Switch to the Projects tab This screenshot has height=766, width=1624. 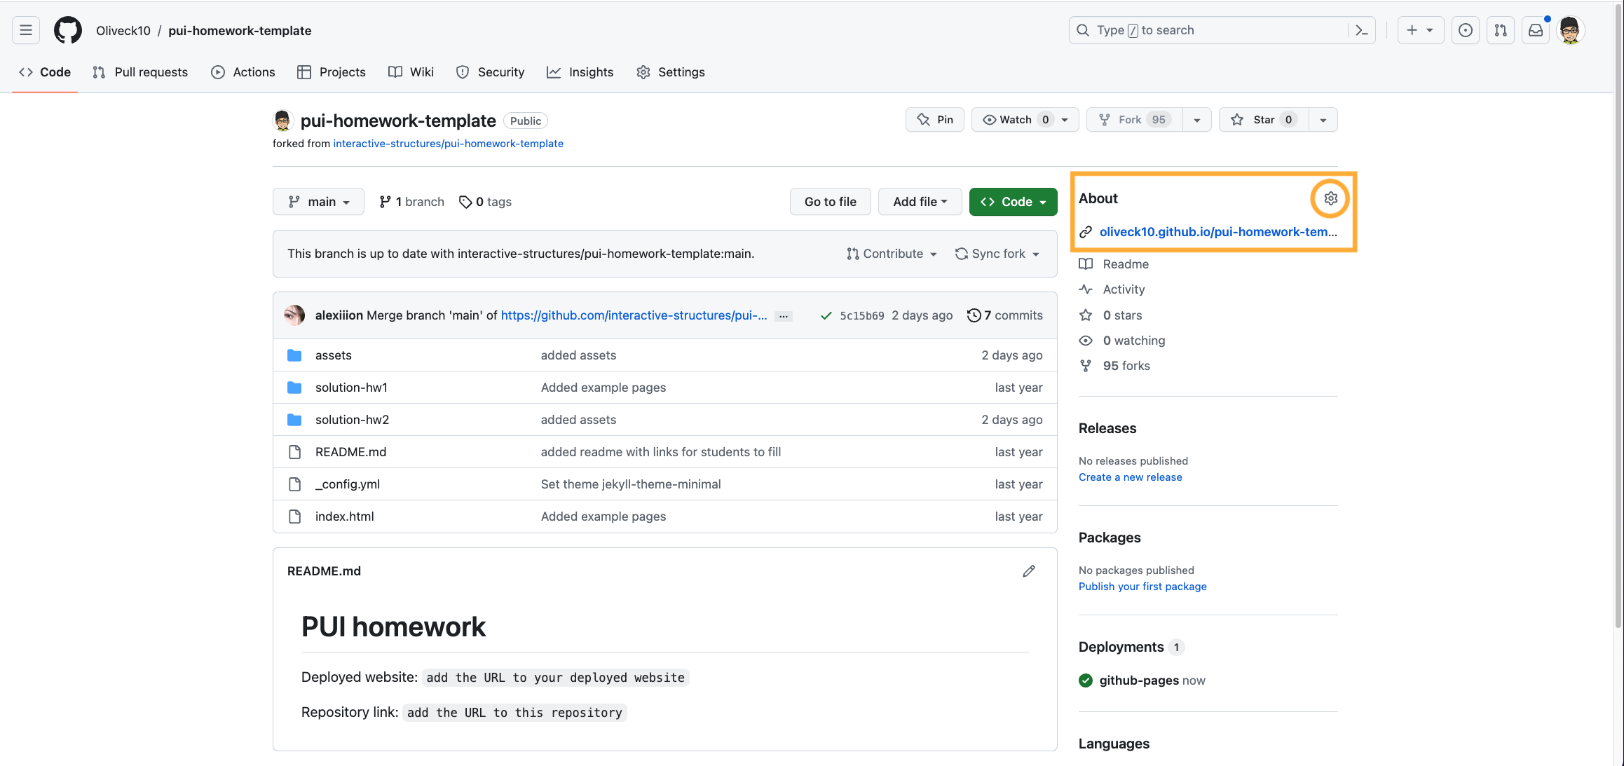[332, 72]
